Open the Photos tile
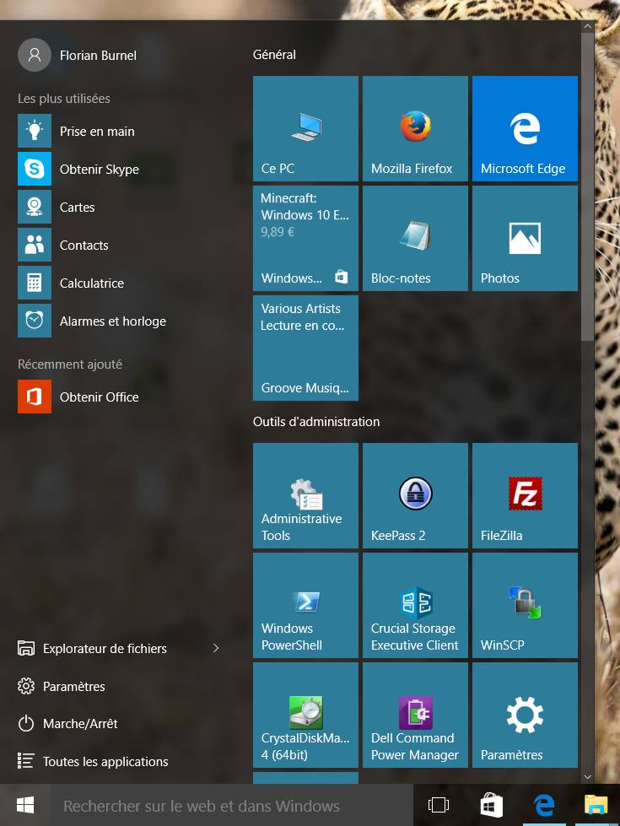 (525, 239)
